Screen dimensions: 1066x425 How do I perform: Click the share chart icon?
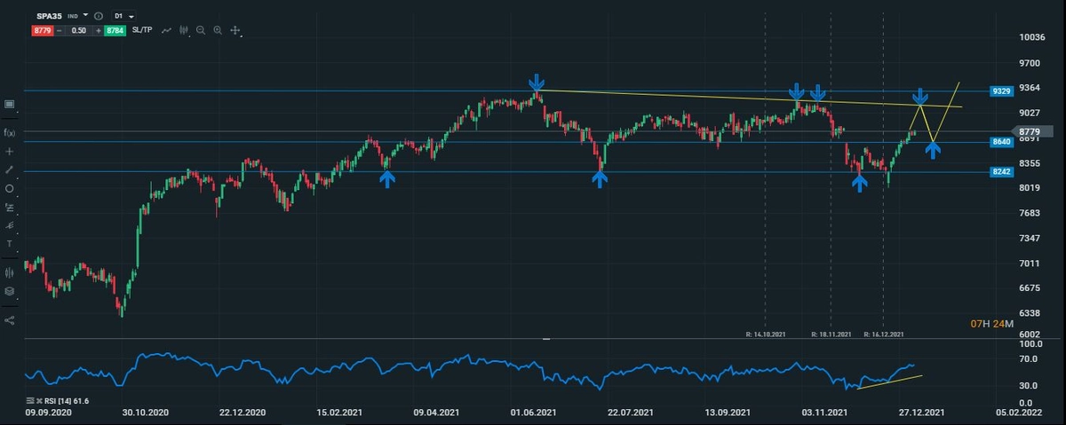pyautogui.click(x=10, y=319)
